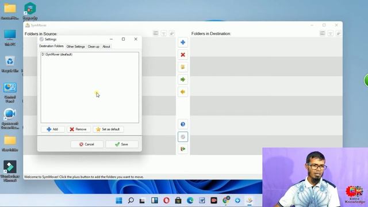
Task: Open Chrome from the taskbar
Action: pos(226,201)
